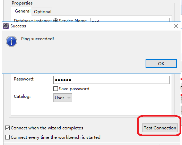Select the Service Name radio button
The height and width of the screenshot is (145, 182).
point(55,20)
